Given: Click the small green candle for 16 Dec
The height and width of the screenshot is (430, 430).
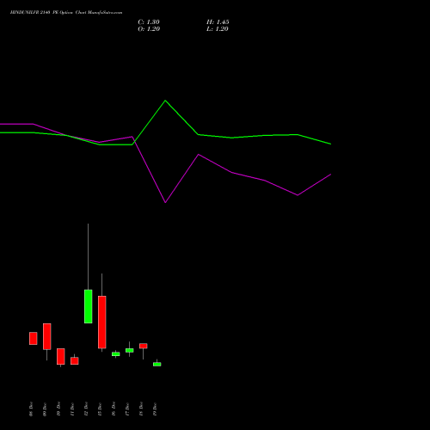Looking at the screenshot, I should 116,354.
